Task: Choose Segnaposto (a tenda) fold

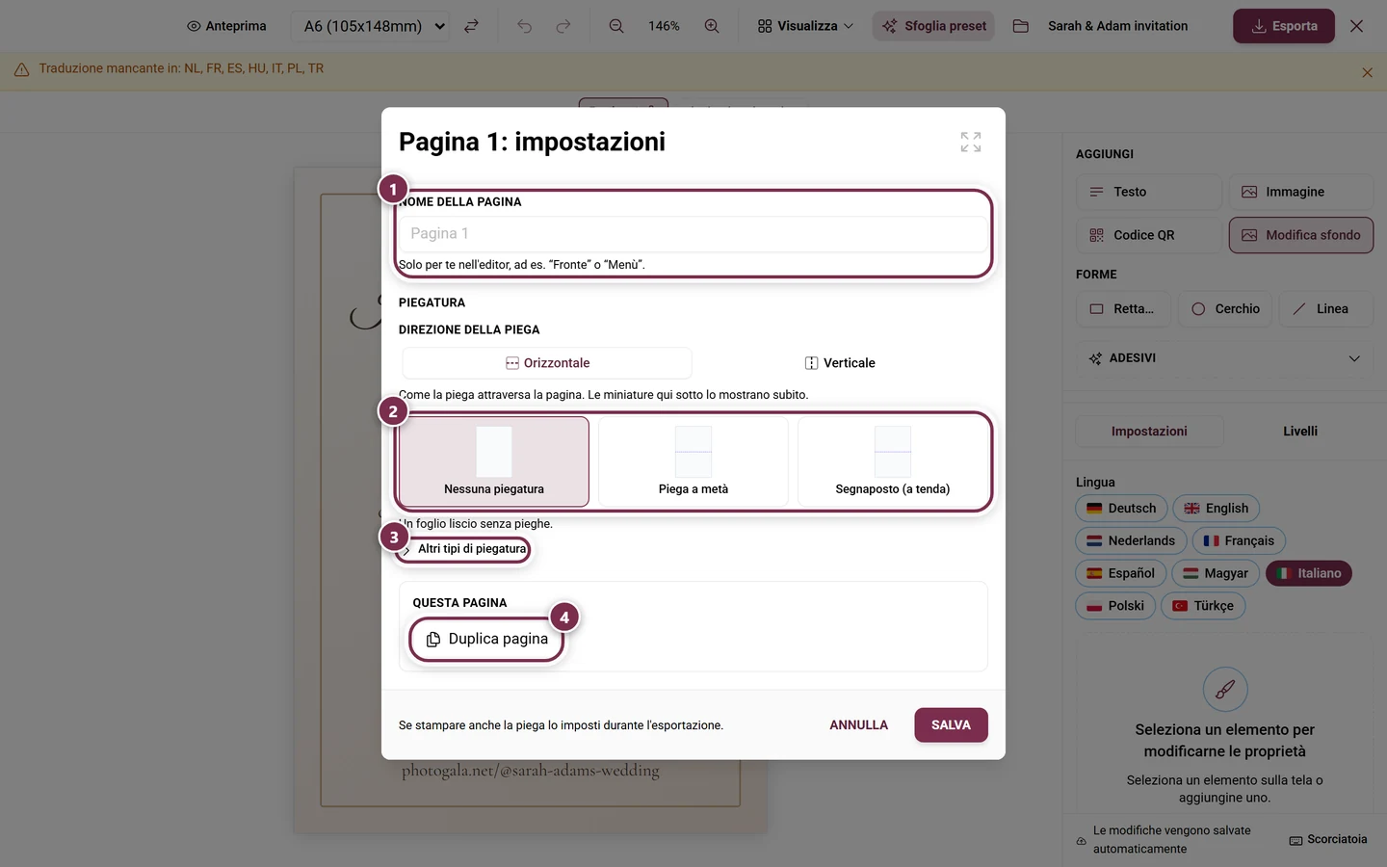Action: coord(893,461)
